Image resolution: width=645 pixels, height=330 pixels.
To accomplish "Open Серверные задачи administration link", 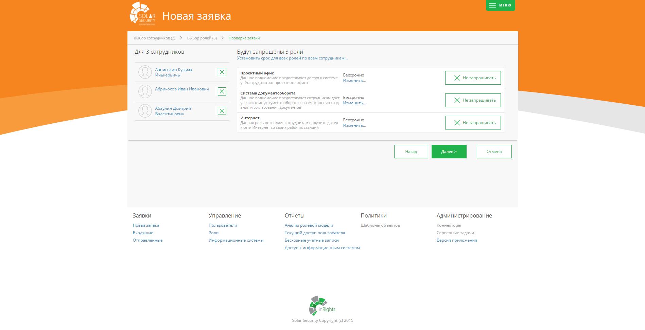I will click(x=455, y=233).
